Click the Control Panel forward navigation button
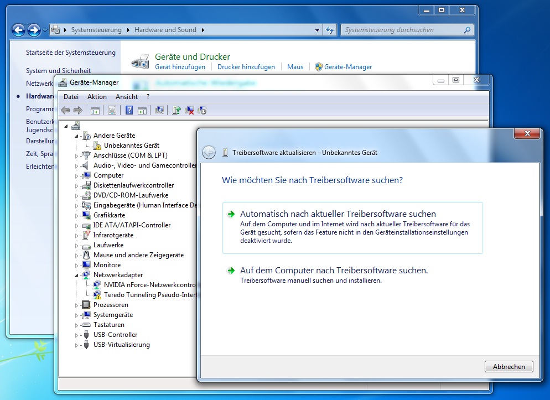Viewport: 550px width, 400px height. point(34,30)
